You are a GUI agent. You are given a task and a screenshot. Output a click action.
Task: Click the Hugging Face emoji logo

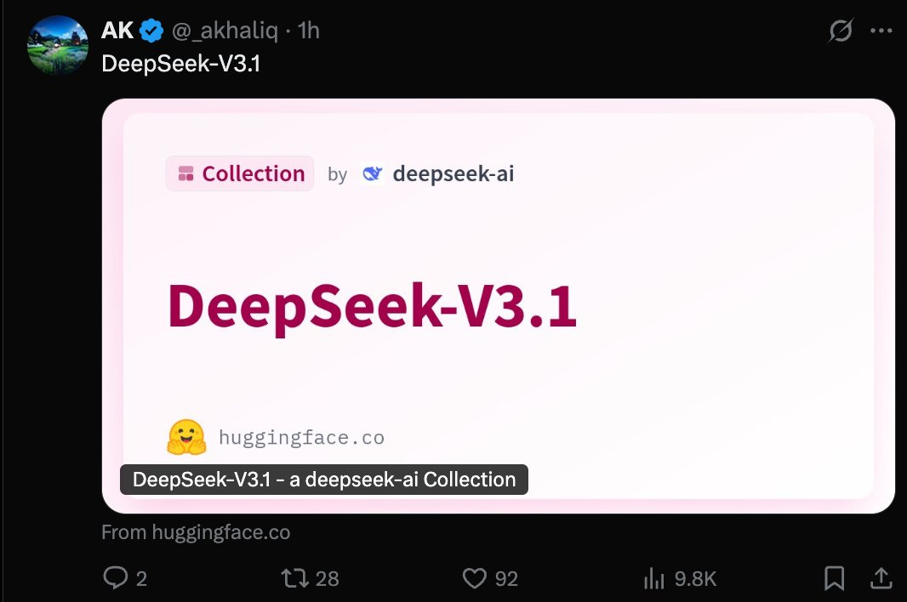coord(186,438)
